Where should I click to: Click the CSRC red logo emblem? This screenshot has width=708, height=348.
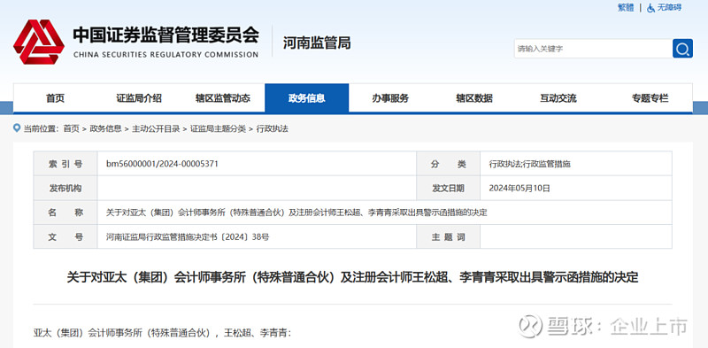(39, 42)
